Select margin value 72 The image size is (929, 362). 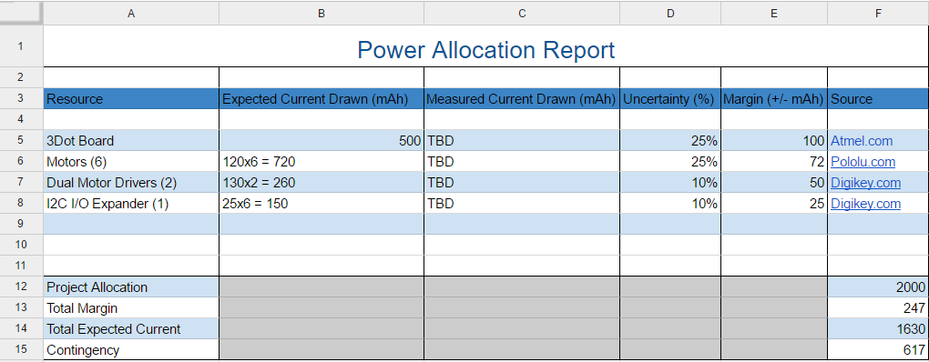pos(774,162)
